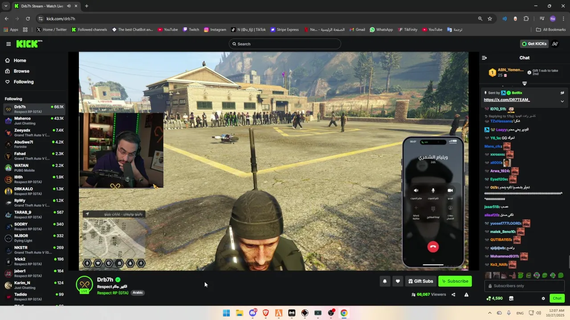The height and width of the screenshot is (320, 570).
Task: Open the Kicks shop icon in chat
Action: [511, 298]
